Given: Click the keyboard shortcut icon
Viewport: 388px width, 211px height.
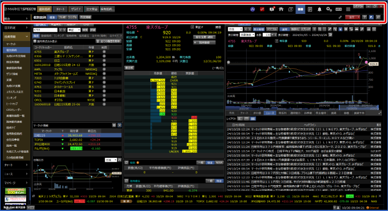Looking at the screenshot, I should [x=339, y=9].
